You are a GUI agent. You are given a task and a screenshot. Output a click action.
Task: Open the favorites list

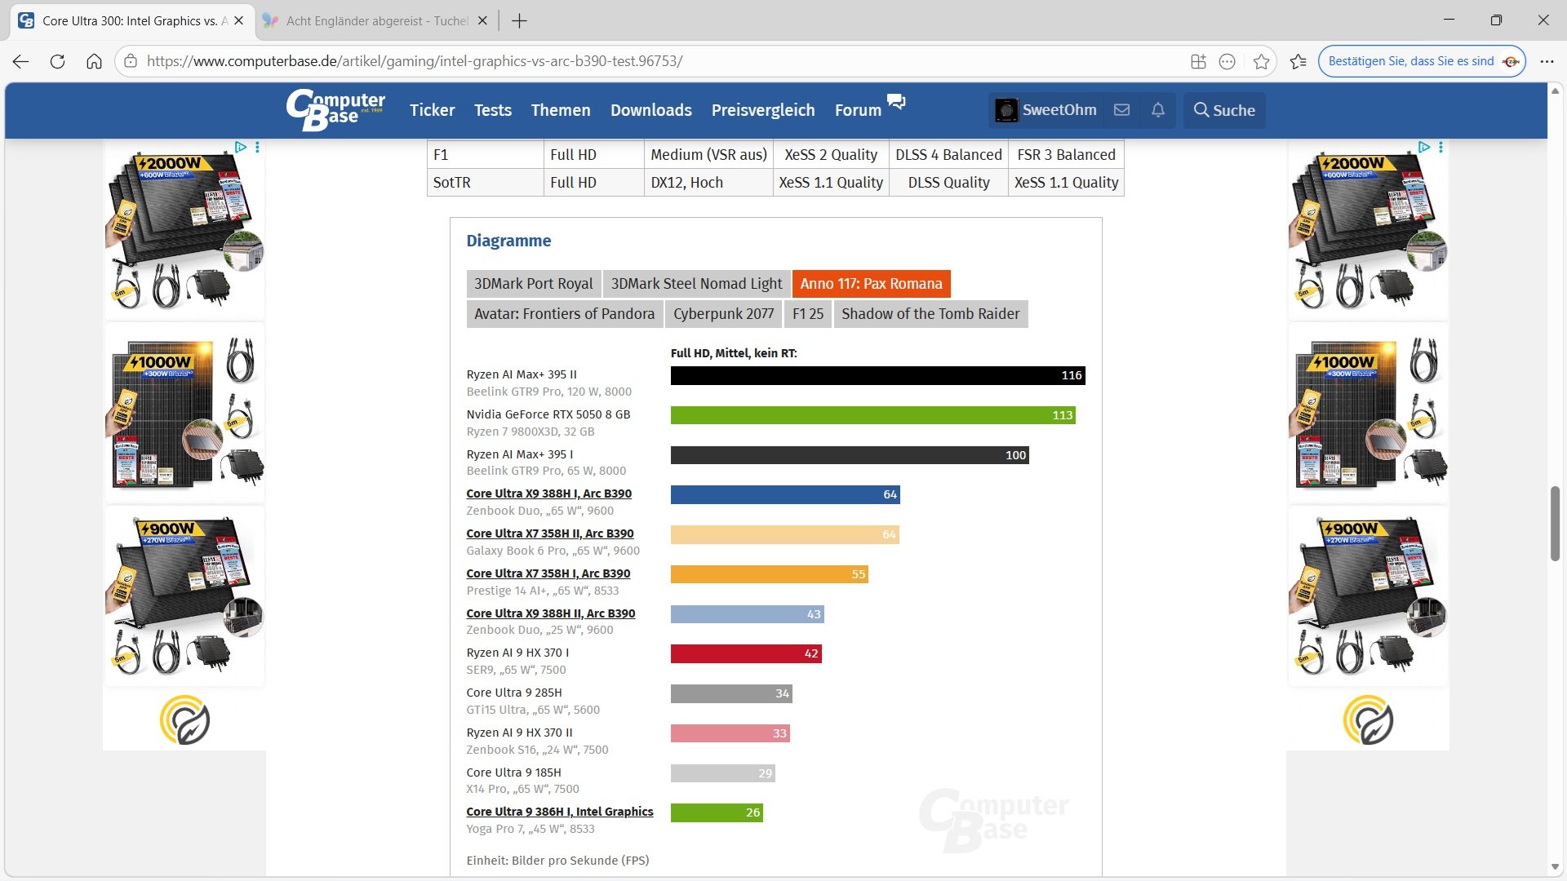(1298, 61)
